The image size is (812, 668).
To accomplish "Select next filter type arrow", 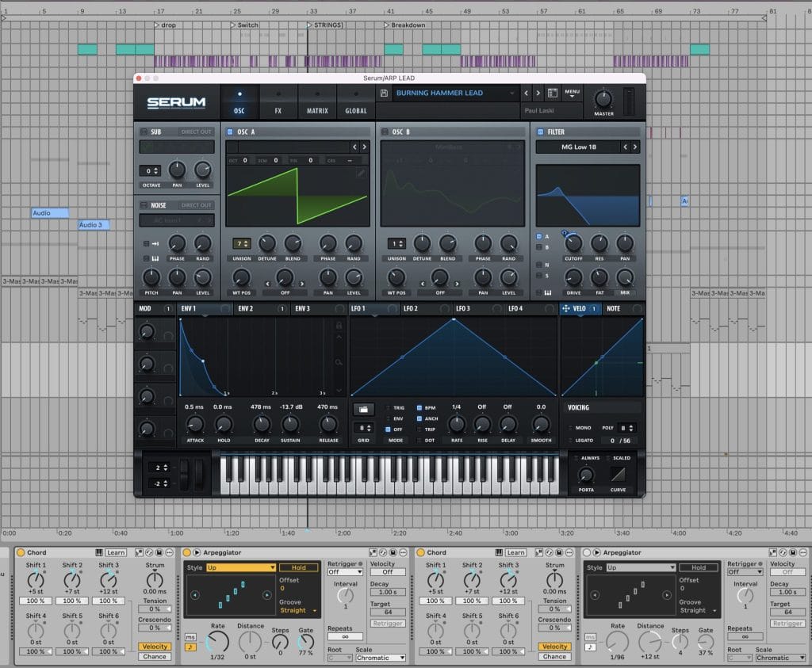I will 634,147.
